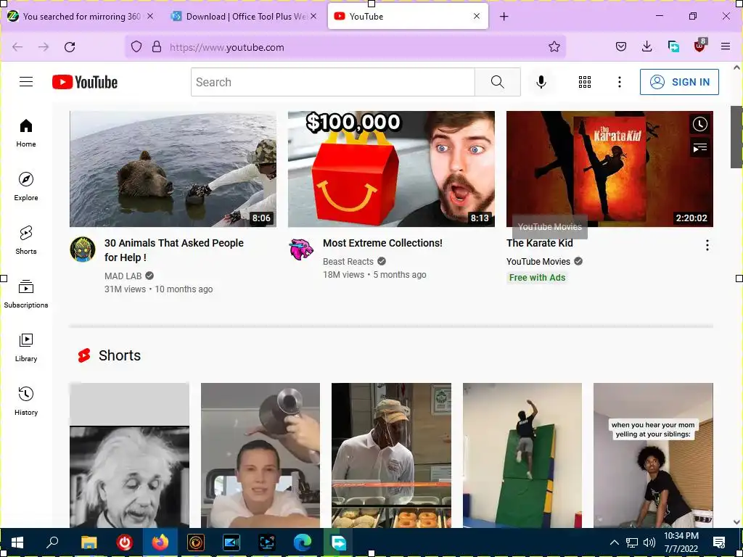Image resolution: width=743 pixels, height=557 pixels.
Task: Save page to Pocket
Action: (x=621, y=46)
